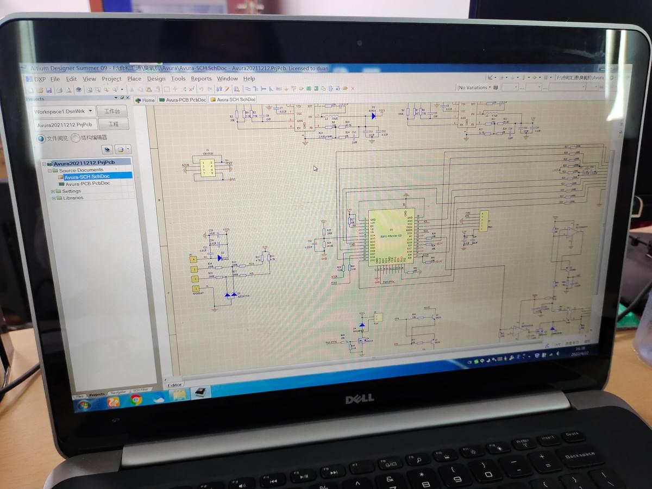Expand the Libraries folder in Projects panel
Screen dimensions: 652x489
(54, 198)
